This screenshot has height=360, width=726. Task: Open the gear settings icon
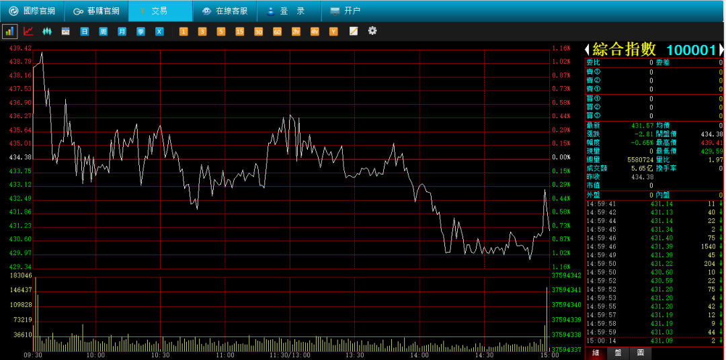point(372,30)
